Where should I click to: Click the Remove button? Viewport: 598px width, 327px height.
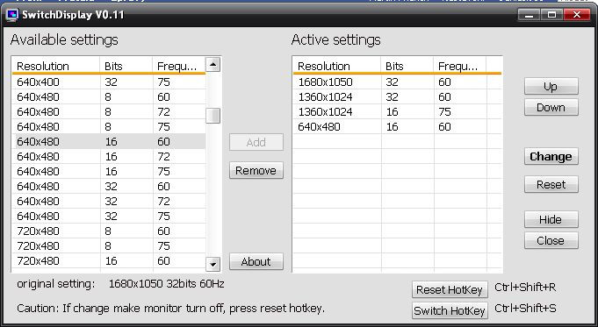point(256,171)
